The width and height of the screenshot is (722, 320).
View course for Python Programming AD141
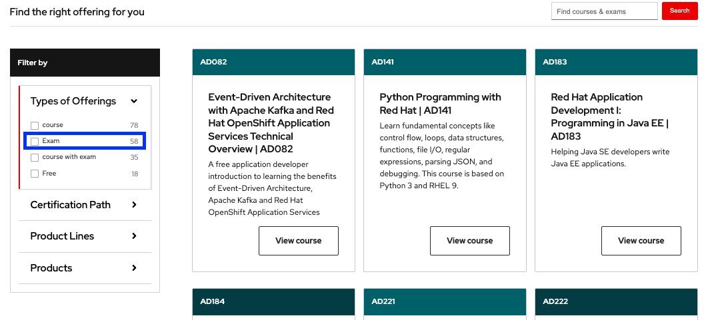[470, 240]
